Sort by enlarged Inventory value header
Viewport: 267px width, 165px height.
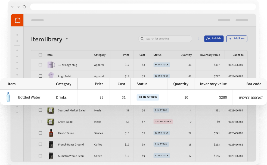click(x=213, y=84)
